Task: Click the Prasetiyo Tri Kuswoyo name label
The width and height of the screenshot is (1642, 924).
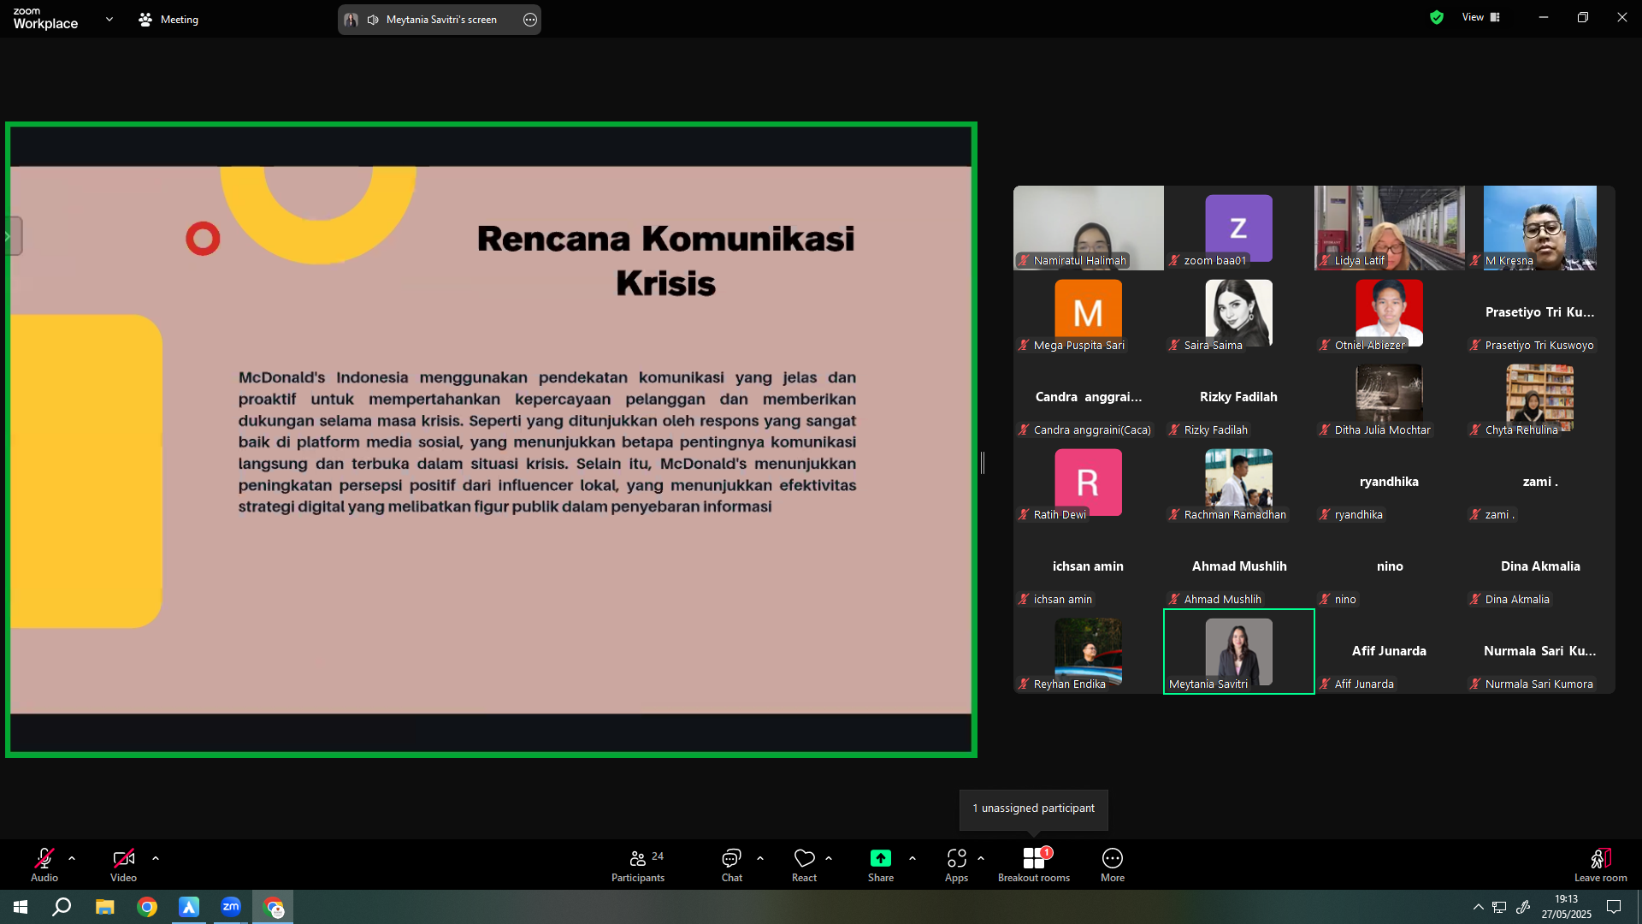Action: (1539, 346)
